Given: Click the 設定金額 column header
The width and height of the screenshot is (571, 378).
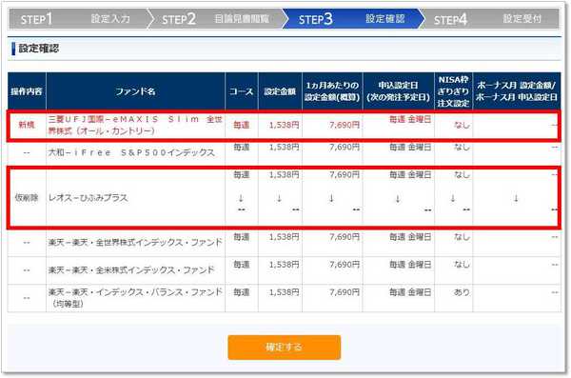Looking at the screenshot, I should pyautogui.click(x=280, y=91).
